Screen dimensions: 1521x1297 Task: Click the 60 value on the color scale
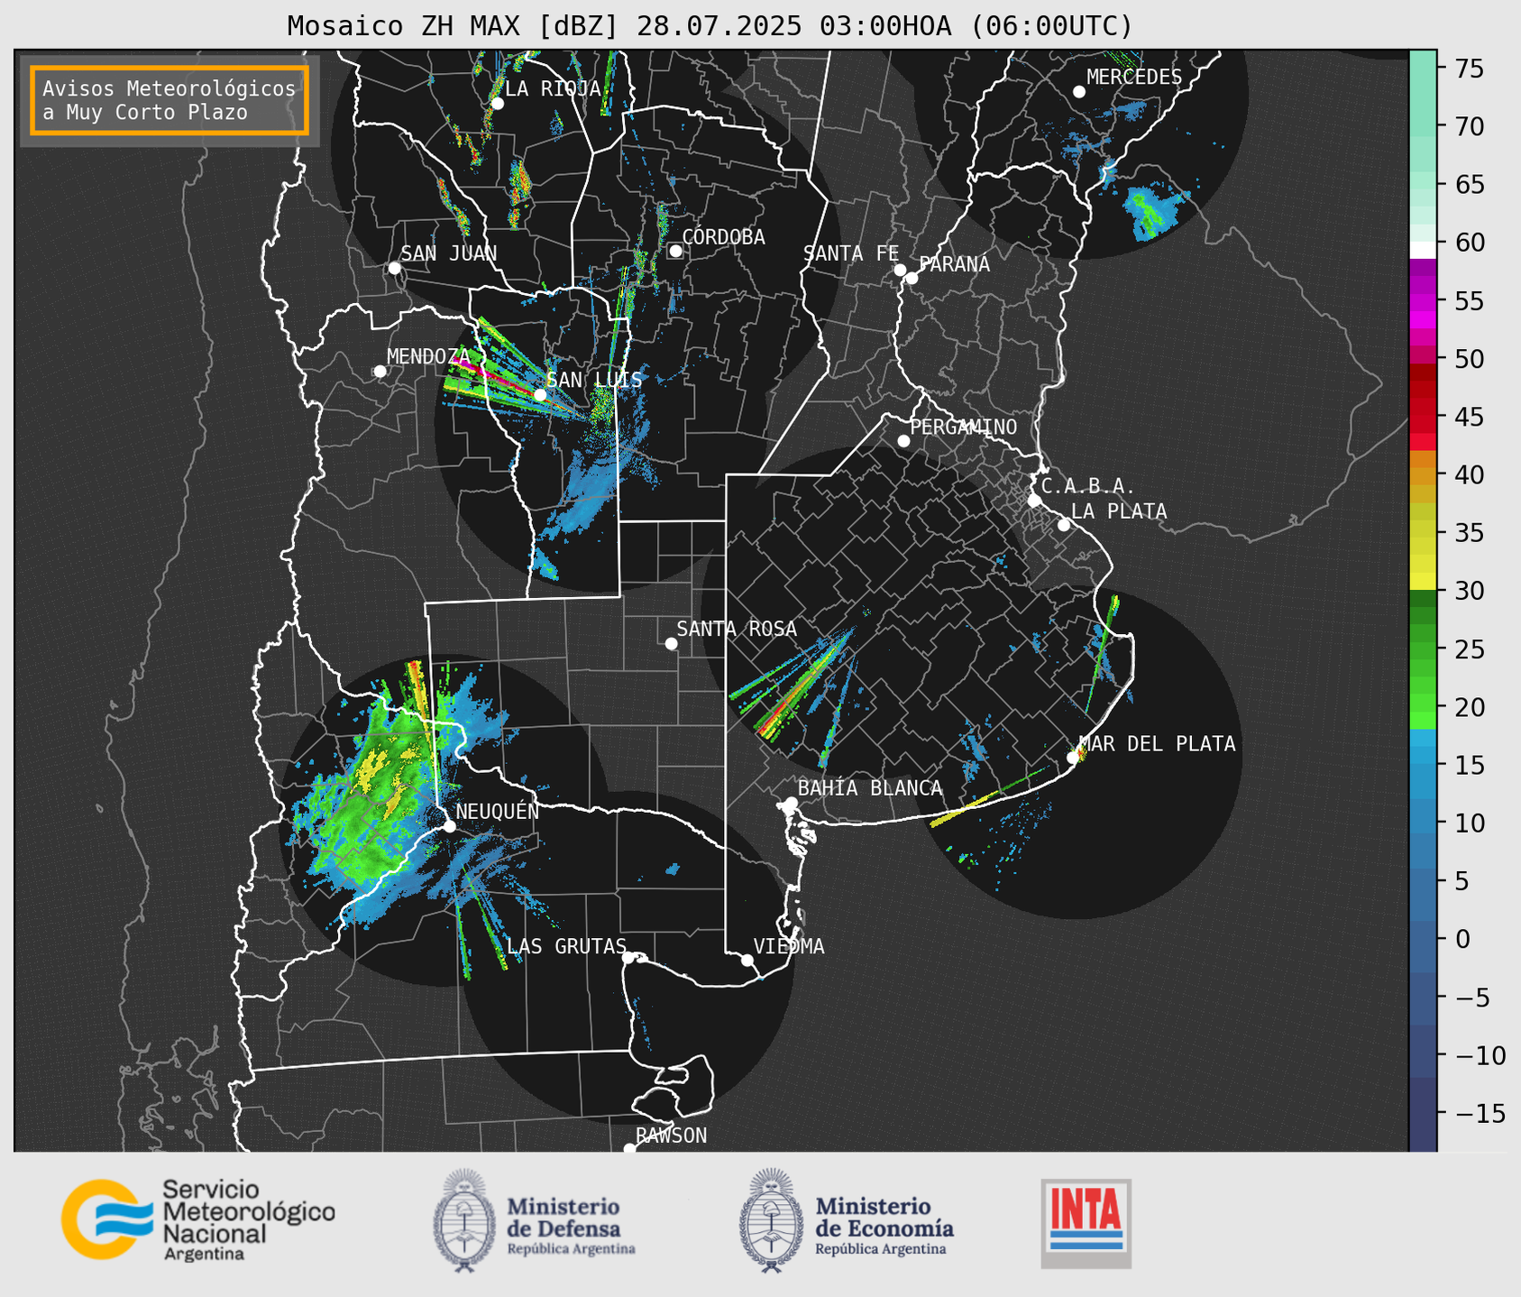1468,243
